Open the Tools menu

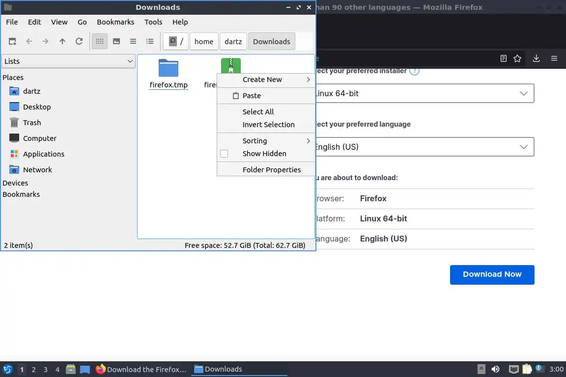pos(153,22)
